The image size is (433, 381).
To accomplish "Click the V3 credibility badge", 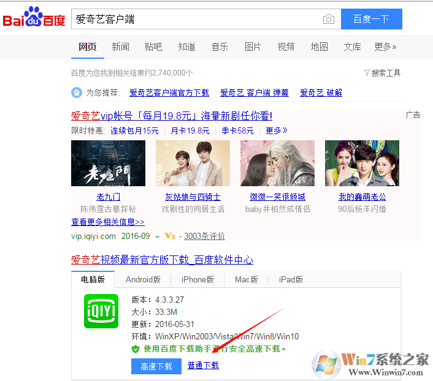I will (169, 236).
